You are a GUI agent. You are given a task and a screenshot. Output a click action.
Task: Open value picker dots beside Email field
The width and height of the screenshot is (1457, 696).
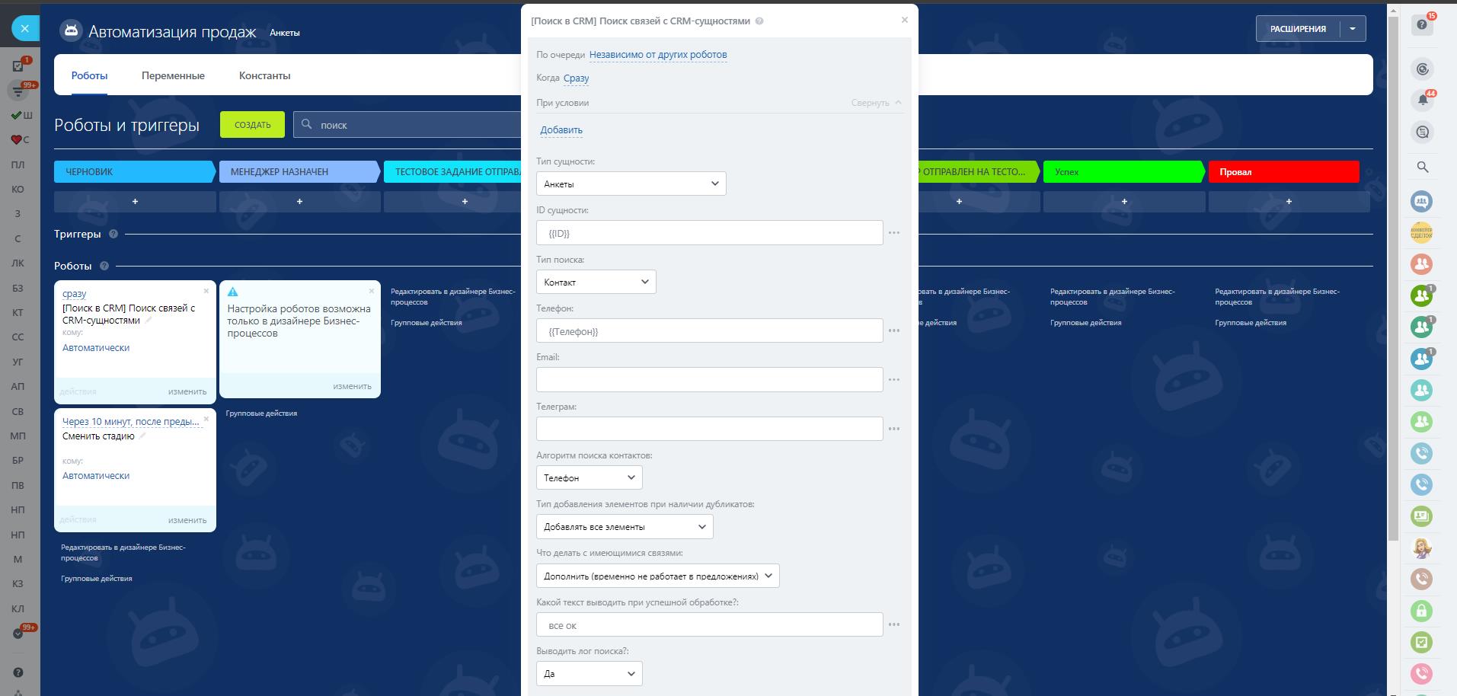(x=894, y=379)
